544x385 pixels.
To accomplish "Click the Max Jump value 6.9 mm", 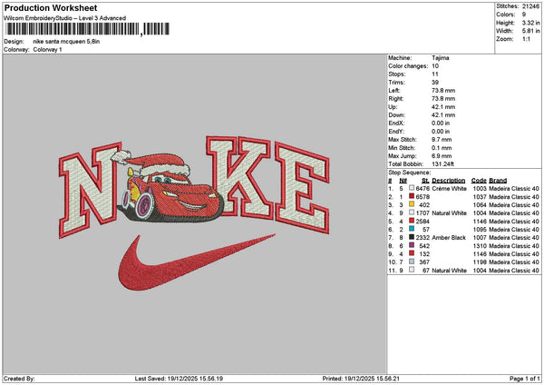I will coord(442,156).
